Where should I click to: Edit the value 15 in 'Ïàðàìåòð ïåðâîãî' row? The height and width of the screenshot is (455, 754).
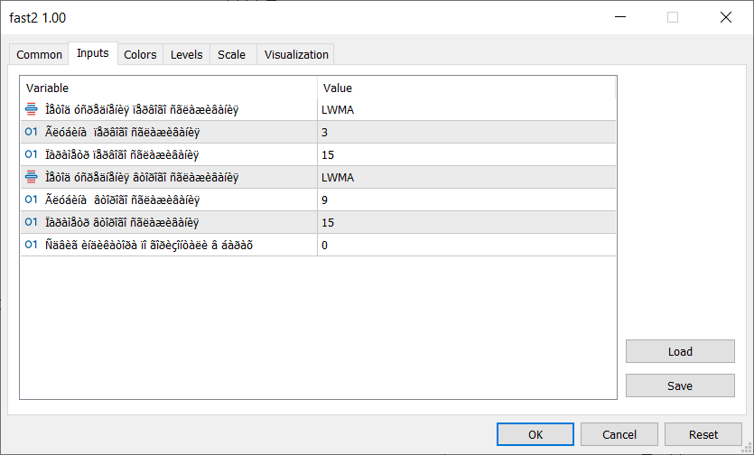click(x=467, y=155)
